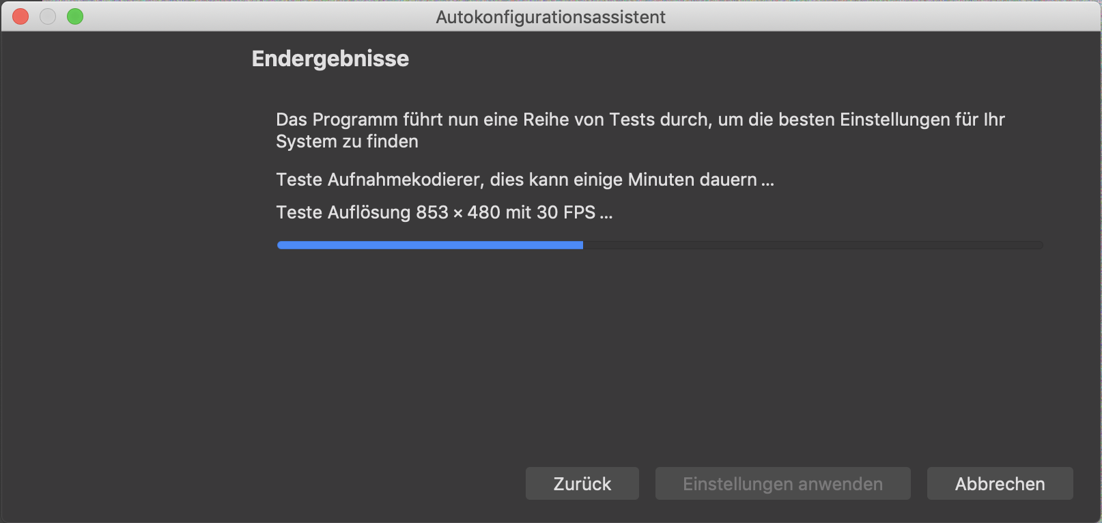
Task: Click the greyed-out Einstellungen anwenden button
Action: pyautogui.click(x=782, y=483)
